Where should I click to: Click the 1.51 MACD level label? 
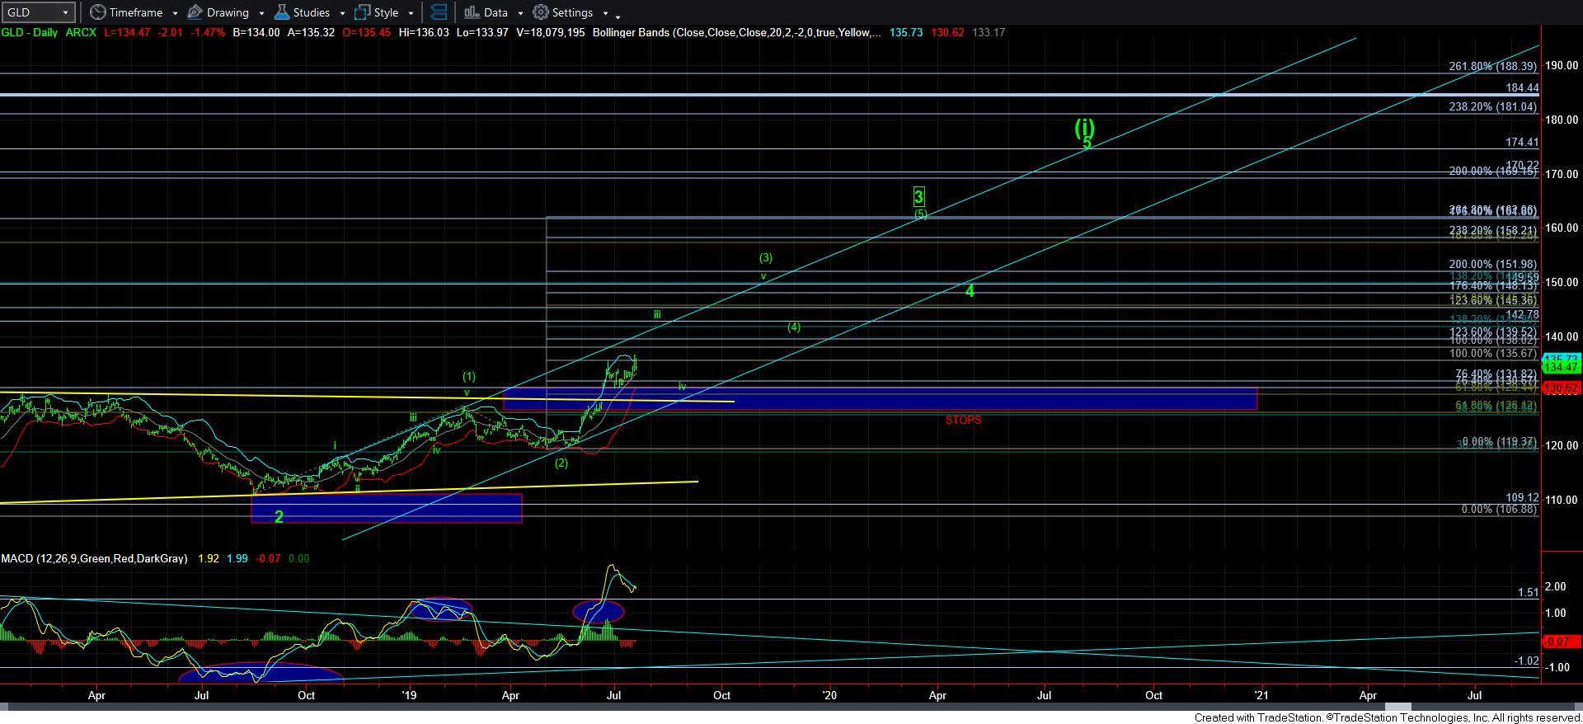[1528, 592]
